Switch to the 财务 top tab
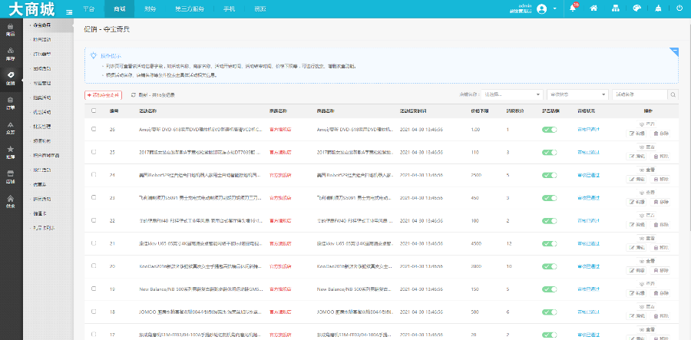Viewport: 691px width, 340px height. click(x=150, y=8)
